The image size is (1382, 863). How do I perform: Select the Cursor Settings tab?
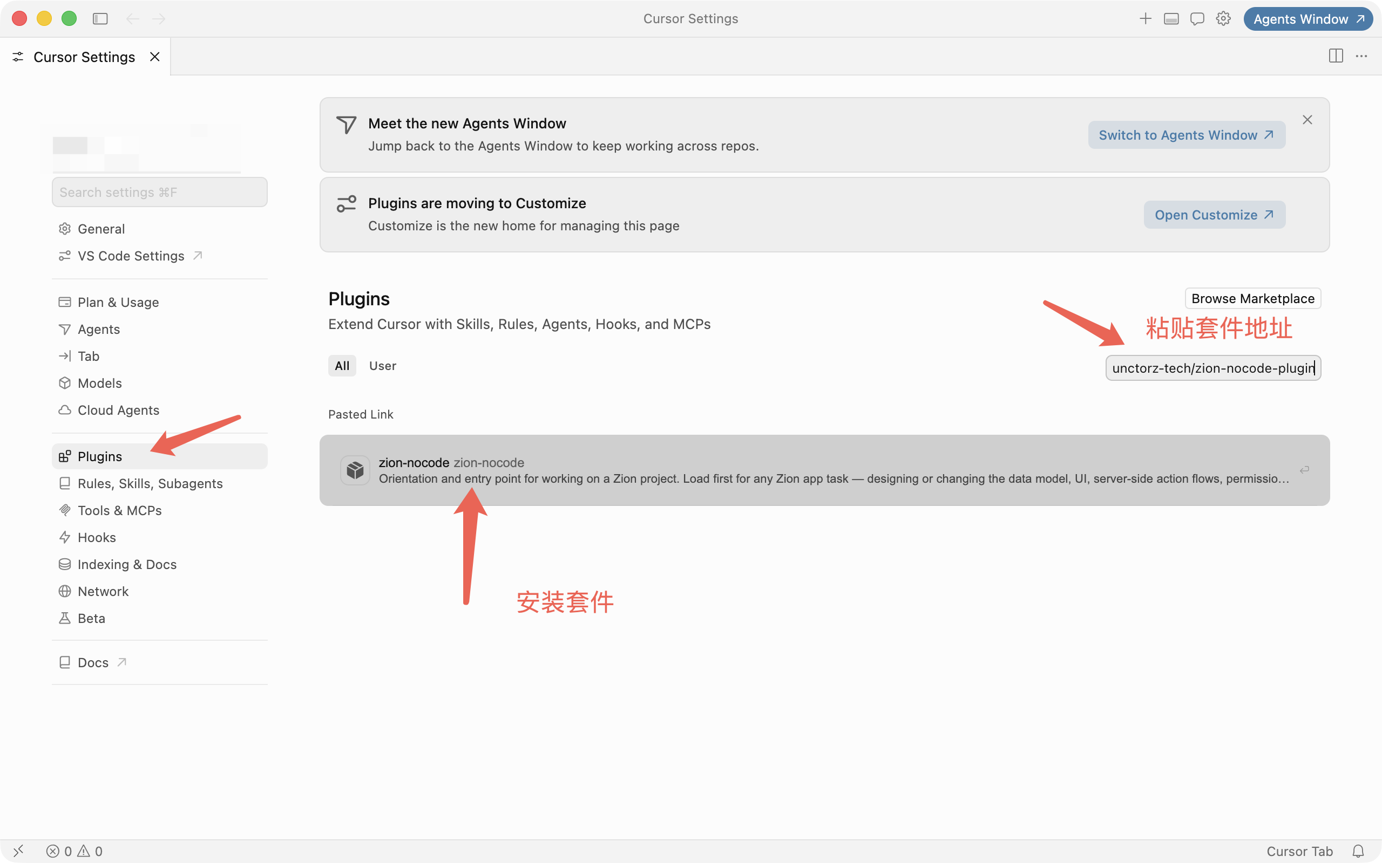(x=85, y=57)
